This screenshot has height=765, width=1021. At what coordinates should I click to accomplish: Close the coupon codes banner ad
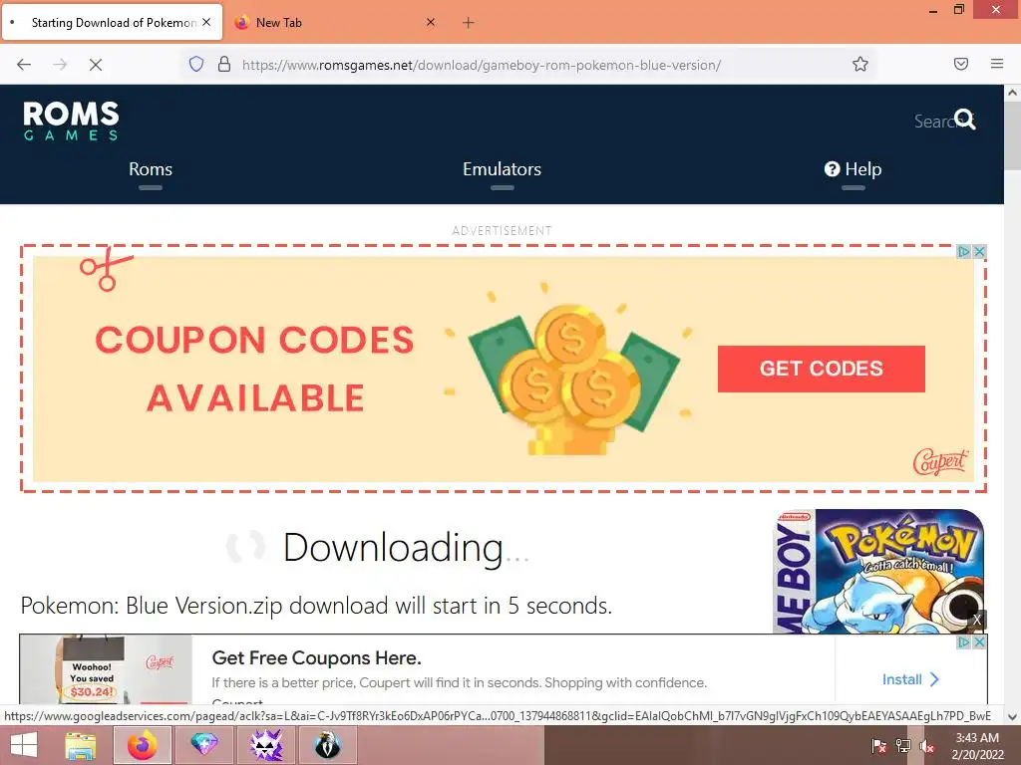[979, 252]
